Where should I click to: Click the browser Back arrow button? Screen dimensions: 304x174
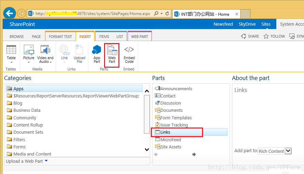coord(9,13)
